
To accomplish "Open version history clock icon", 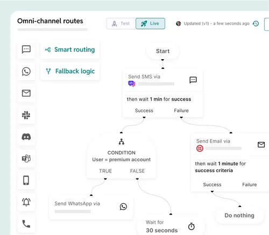I will [256, 24].
